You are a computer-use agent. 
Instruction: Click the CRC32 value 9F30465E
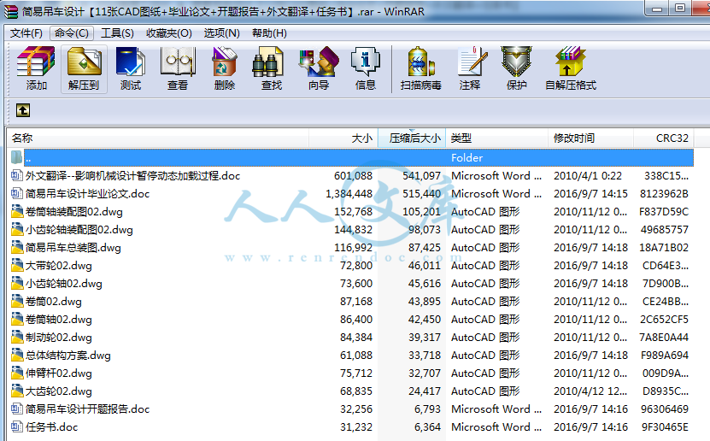(x=665, y=427)
